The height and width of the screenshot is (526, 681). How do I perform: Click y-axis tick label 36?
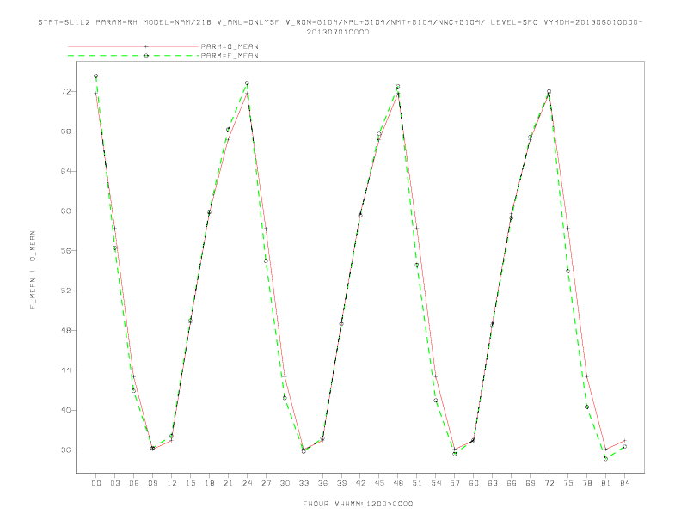(66, 450)
